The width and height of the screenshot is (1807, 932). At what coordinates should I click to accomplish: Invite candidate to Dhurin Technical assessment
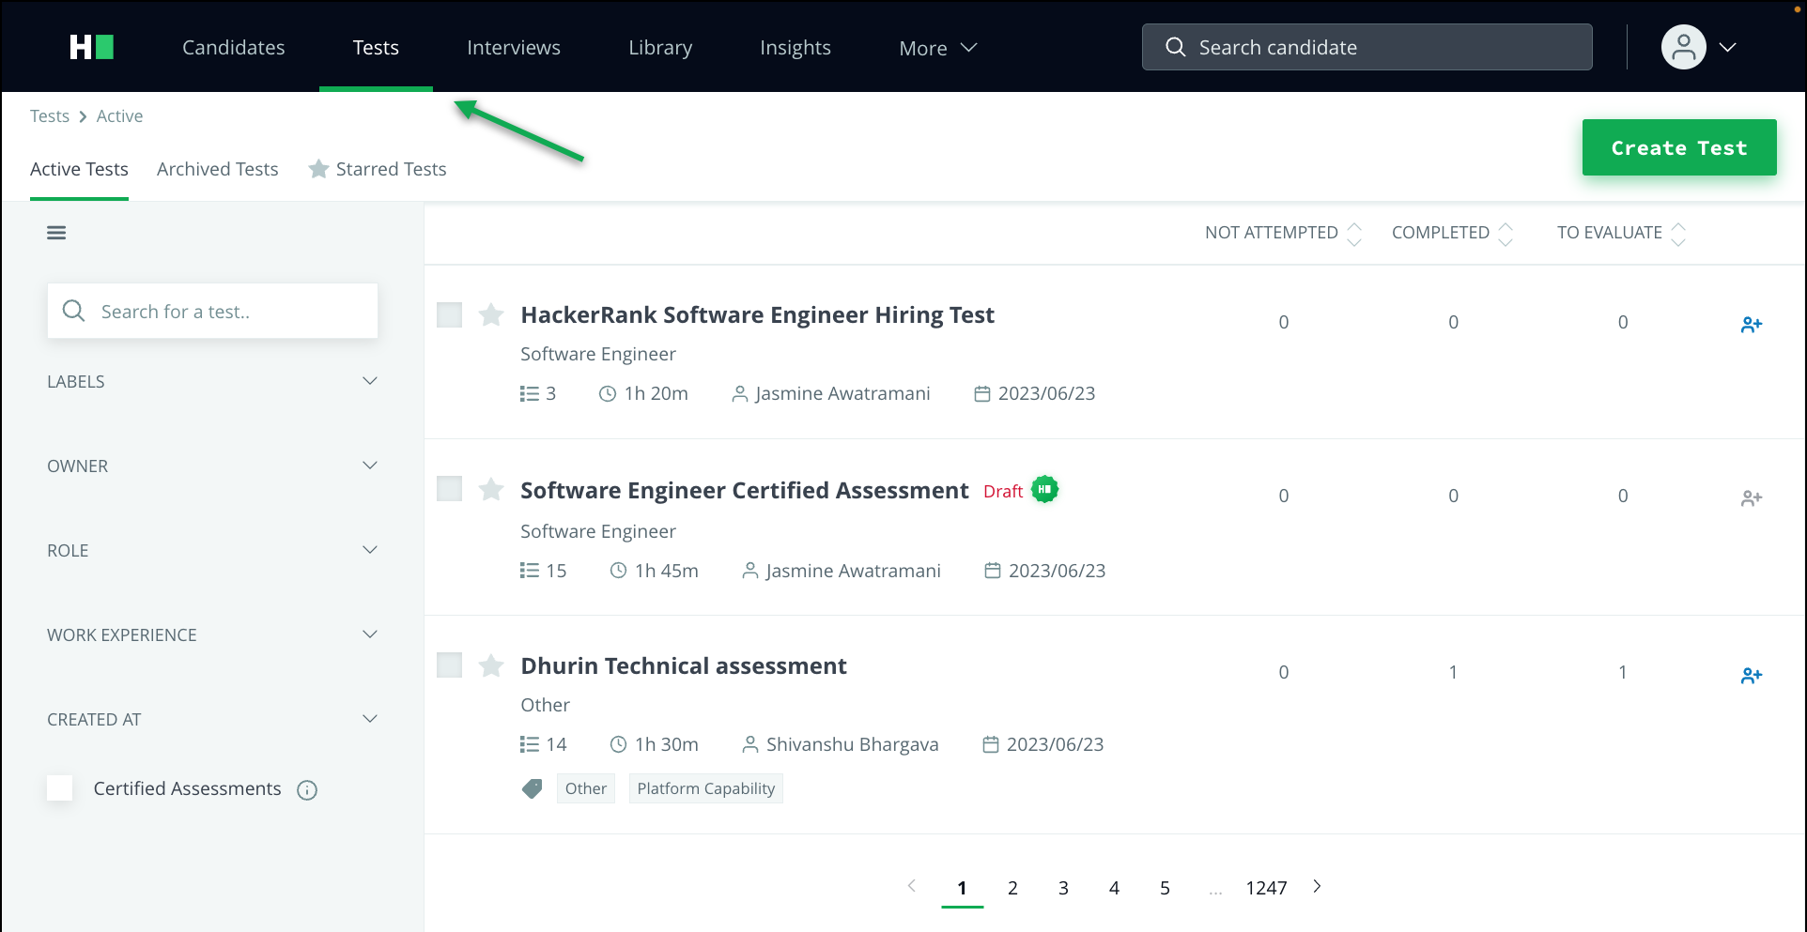coord(1752,676)
